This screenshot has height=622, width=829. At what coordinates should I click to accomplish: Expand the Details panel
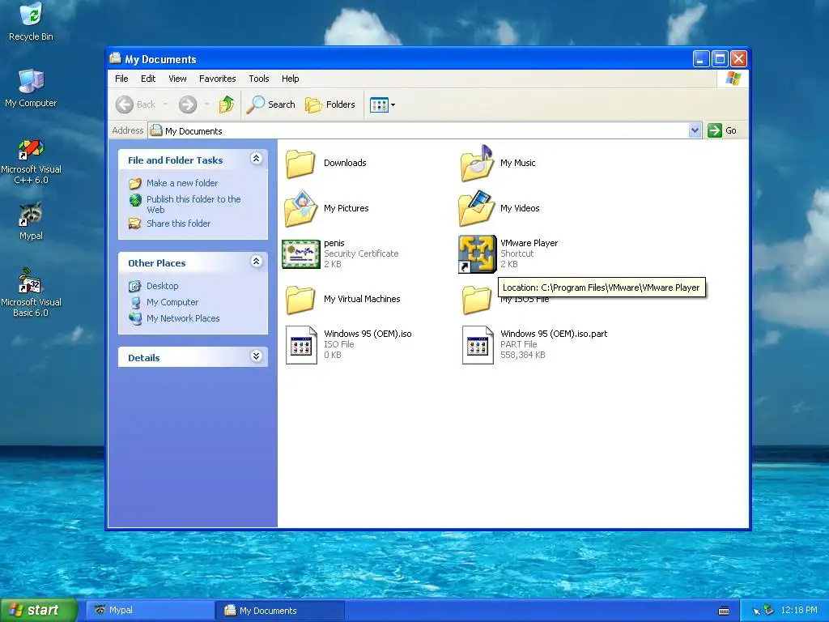coord(257,356)
